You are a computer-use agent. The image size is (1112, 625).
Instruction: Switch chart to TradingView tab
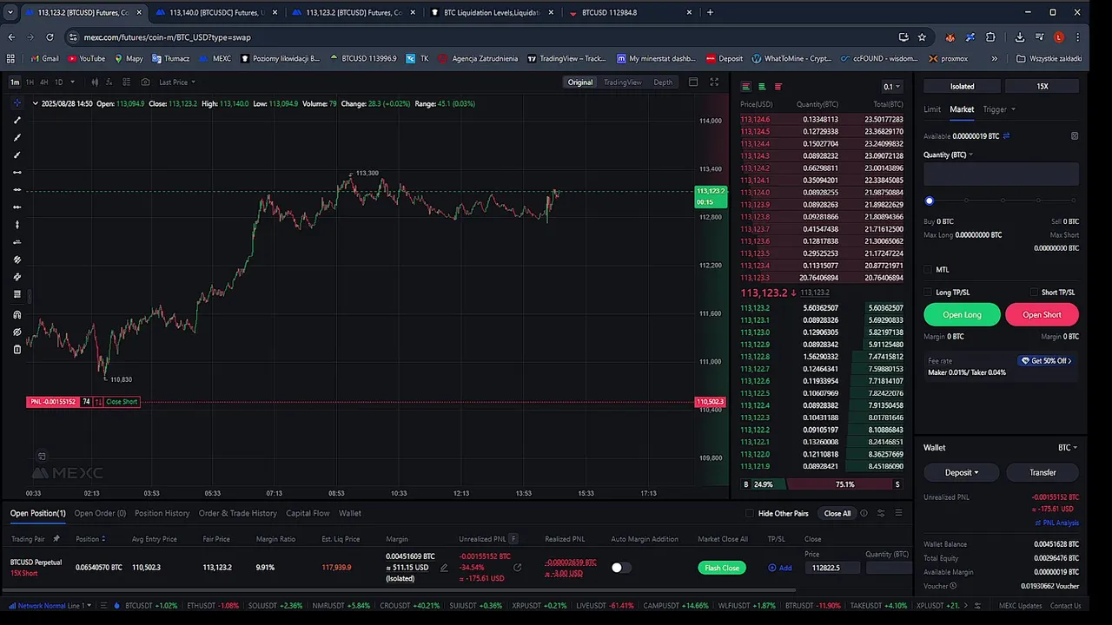[x=622, y=82]
